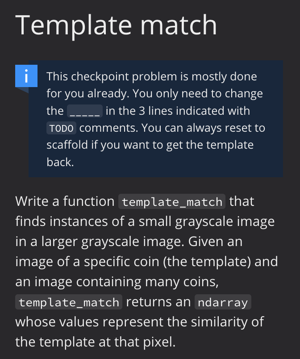Click the blue info icon

pos(26,76)
